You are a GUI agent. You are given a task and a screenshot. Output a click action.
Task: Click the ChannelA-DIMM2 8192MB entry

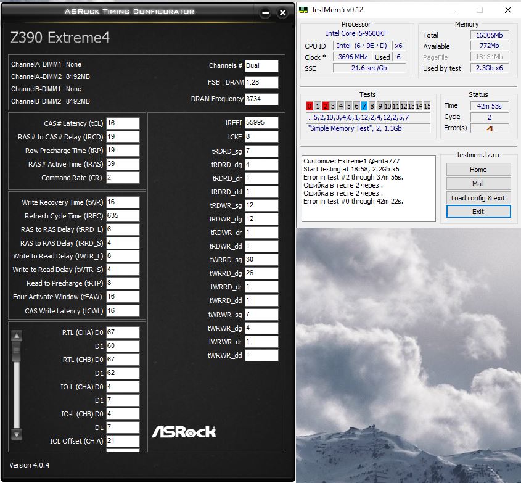point(51,76)
